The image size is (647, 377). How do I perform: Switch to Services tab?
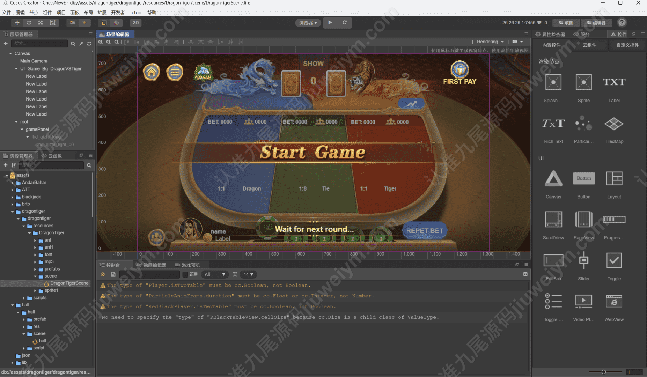[x=581, y=34]
